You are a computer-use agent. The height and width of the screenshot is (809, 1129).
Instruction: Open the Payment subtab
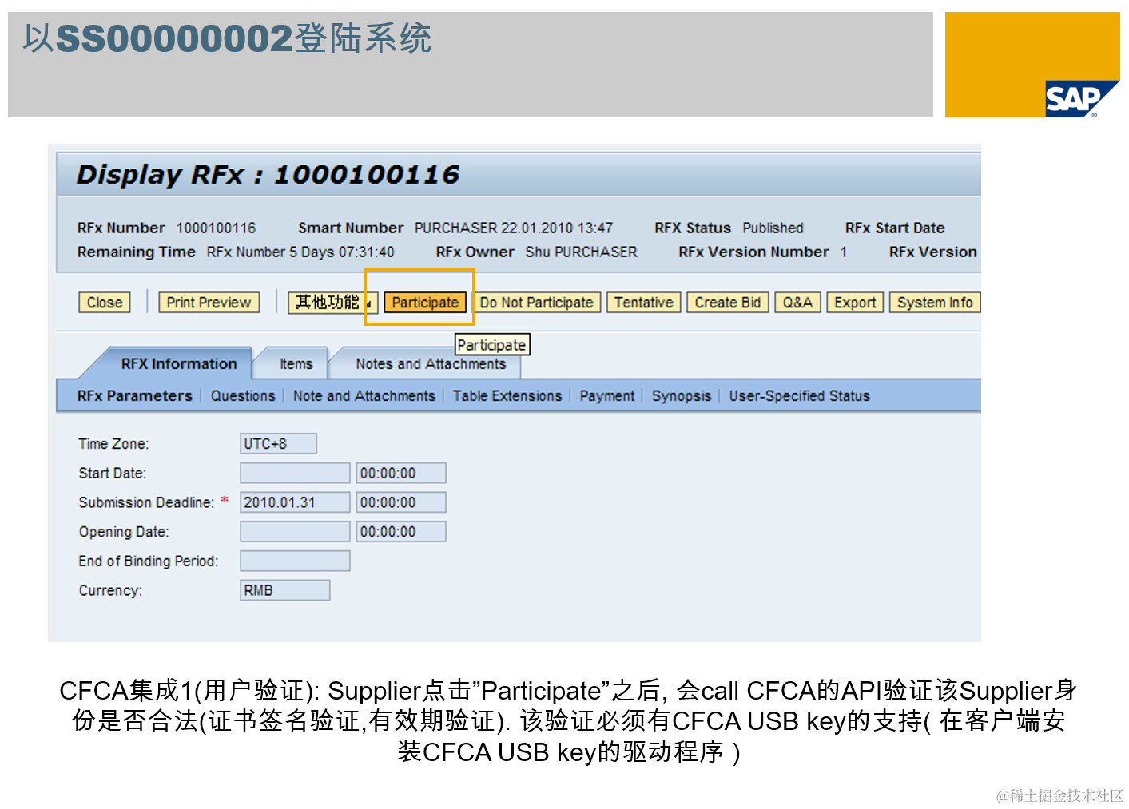click(x=607, y=395)
